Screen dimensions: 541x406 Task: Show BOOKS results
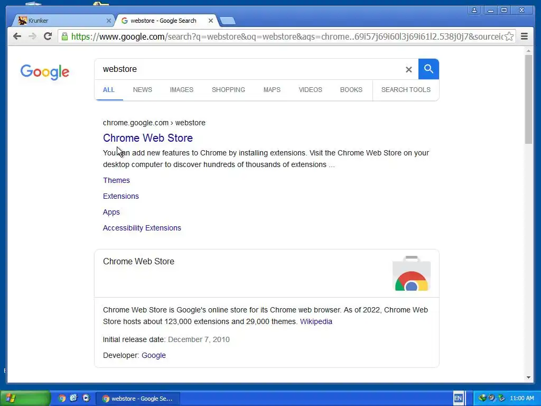[x=351, y=90]
